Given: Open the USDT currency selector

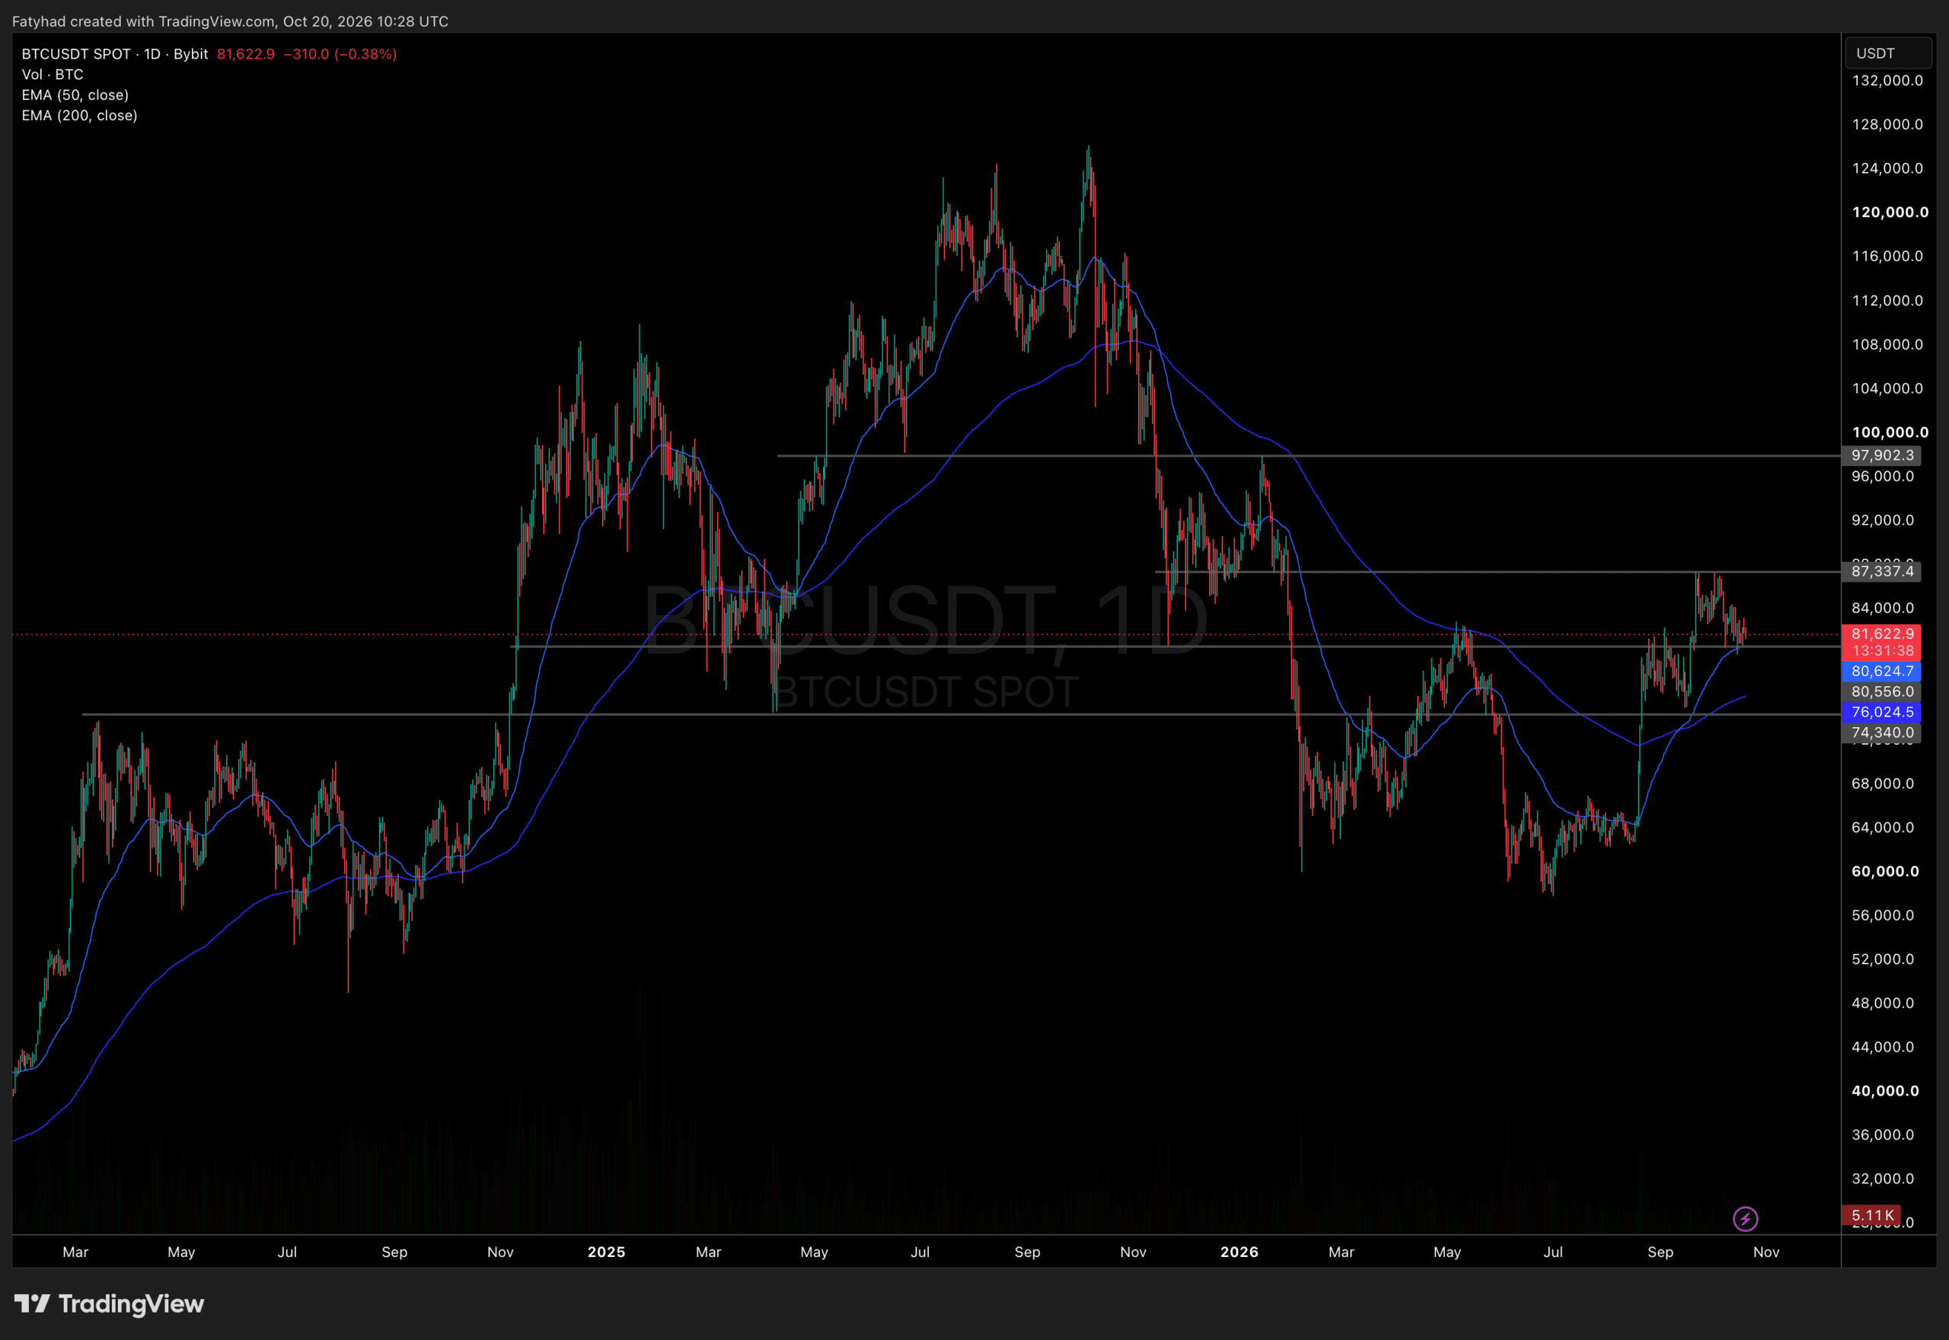Looking at the screenshot, I should [x=1888, y=53].
